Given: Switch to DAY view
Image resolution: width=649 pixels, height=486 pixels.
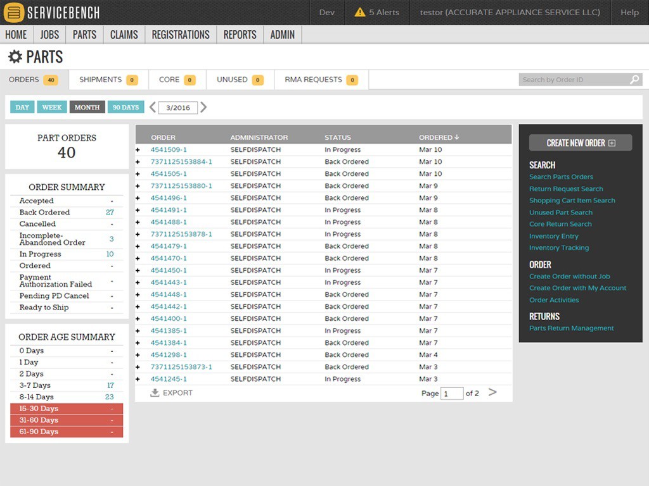Looking at the screenshot, I should point(22,107).
